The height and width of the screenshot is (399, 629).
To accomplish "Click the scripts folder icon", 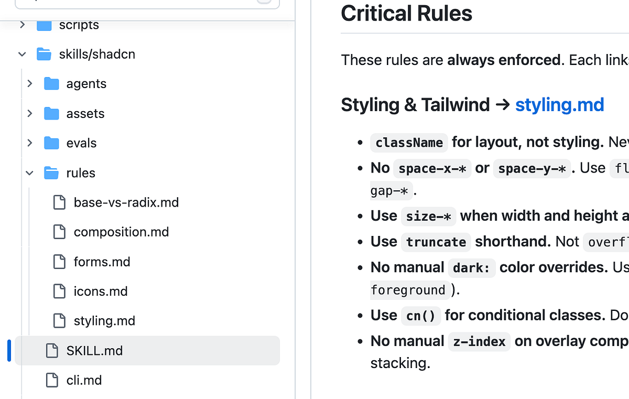I will 44,25.
